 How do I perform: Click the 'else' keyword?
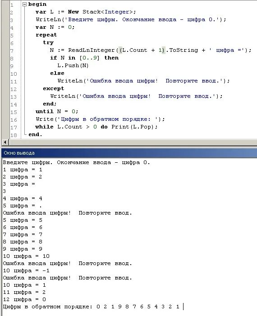click(x=57, y=73)
